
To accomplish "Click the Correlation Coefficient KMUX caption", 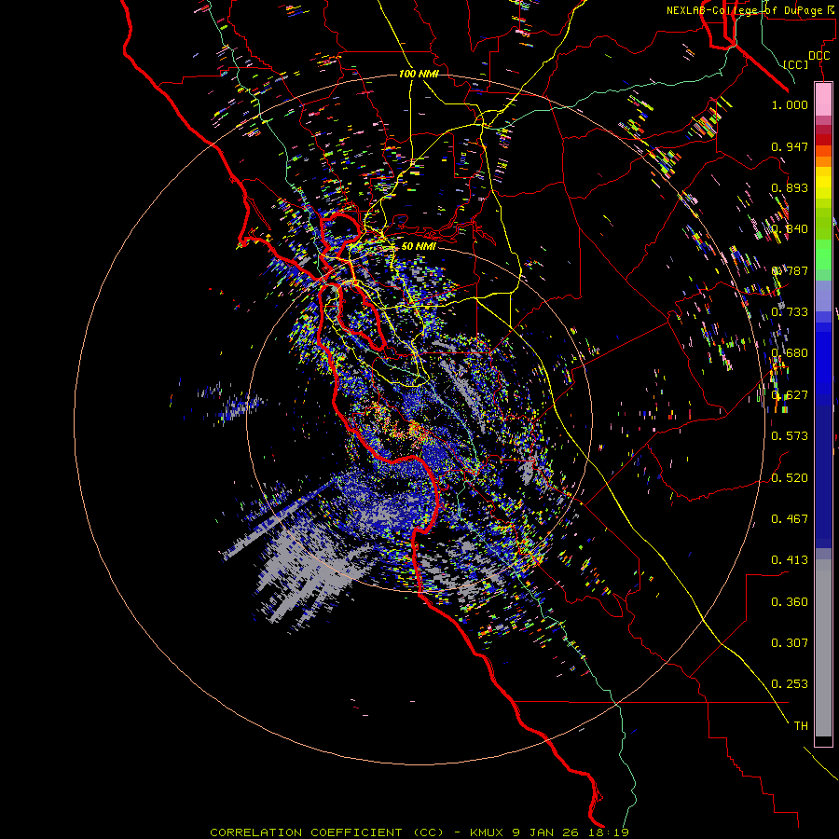I will 419,832.
